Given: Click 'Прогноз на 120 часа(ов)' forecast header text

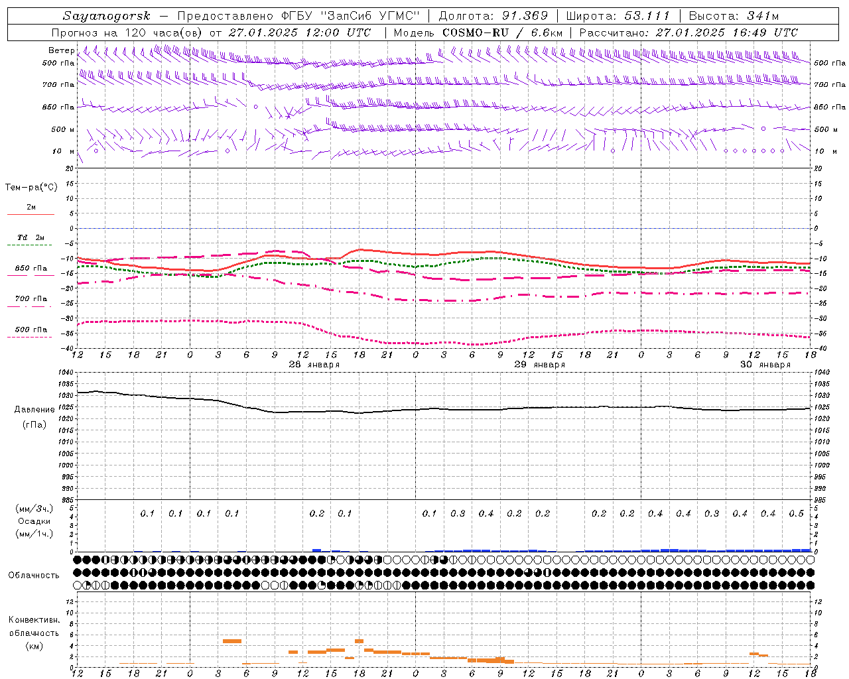Looking at the screenshot, I should pos(127,32).
